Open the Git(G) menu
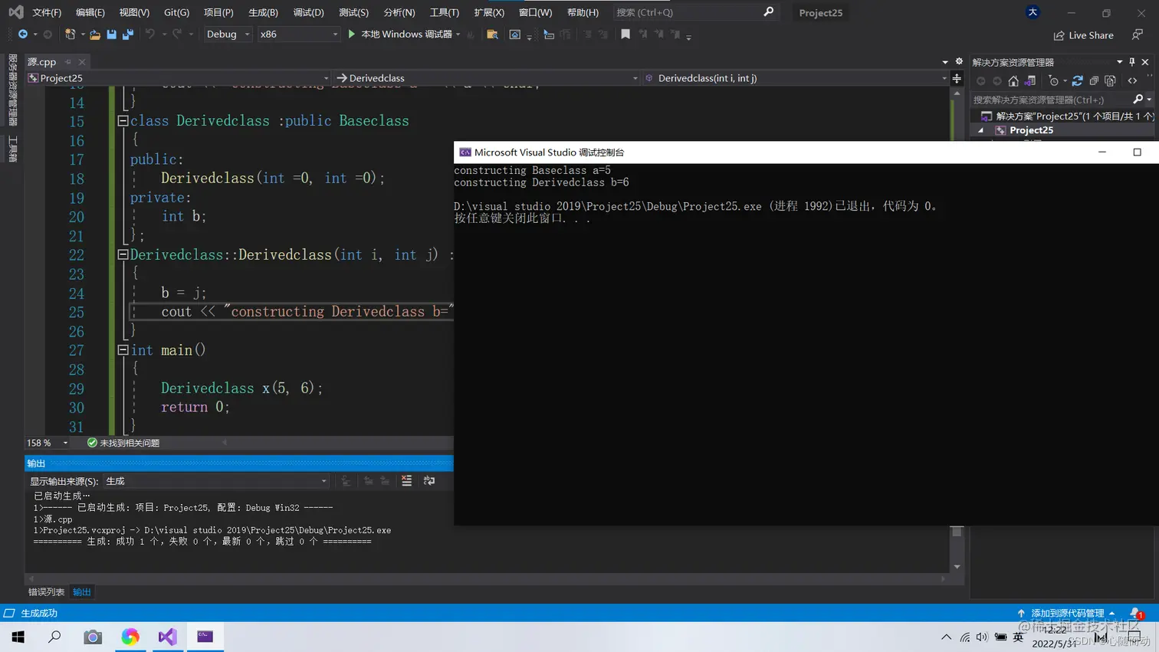This screenshot has width=1159, height=652. pyautogui.click(x=176, y=12)
